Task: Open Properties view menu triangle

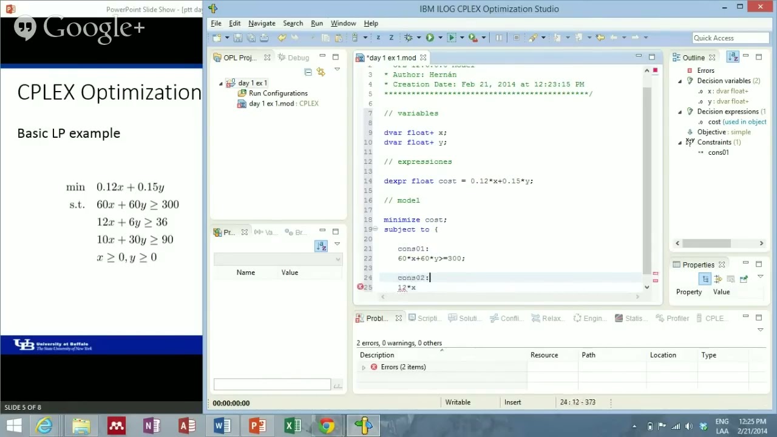Action: click(x=760, y=277)
